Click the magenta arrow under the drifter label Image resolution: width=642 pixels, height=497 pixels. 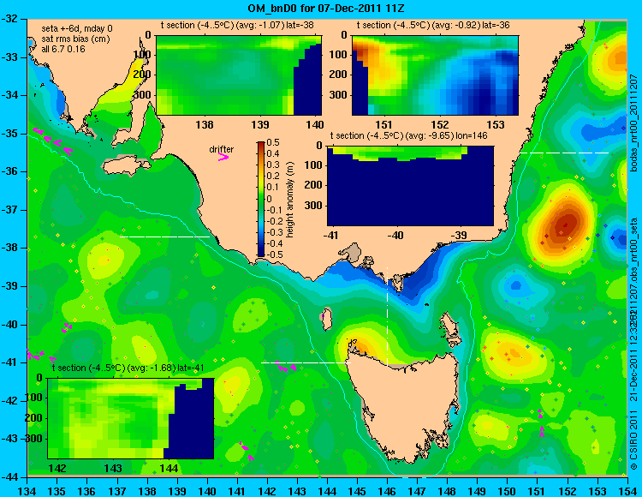(223, 157)
